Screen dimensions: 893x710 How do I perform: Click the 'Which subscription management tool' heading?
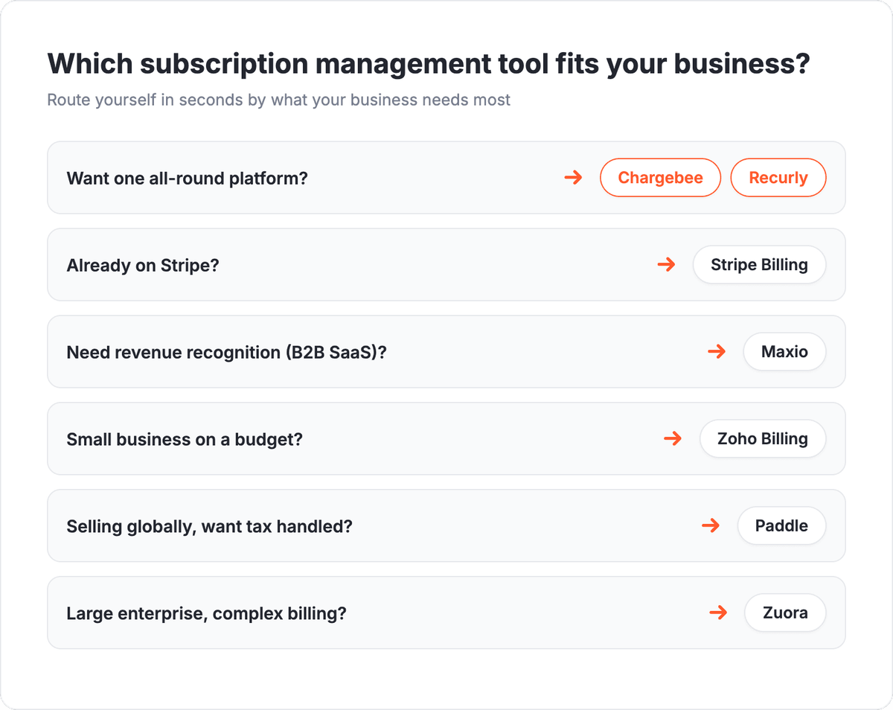pos(429,65)
